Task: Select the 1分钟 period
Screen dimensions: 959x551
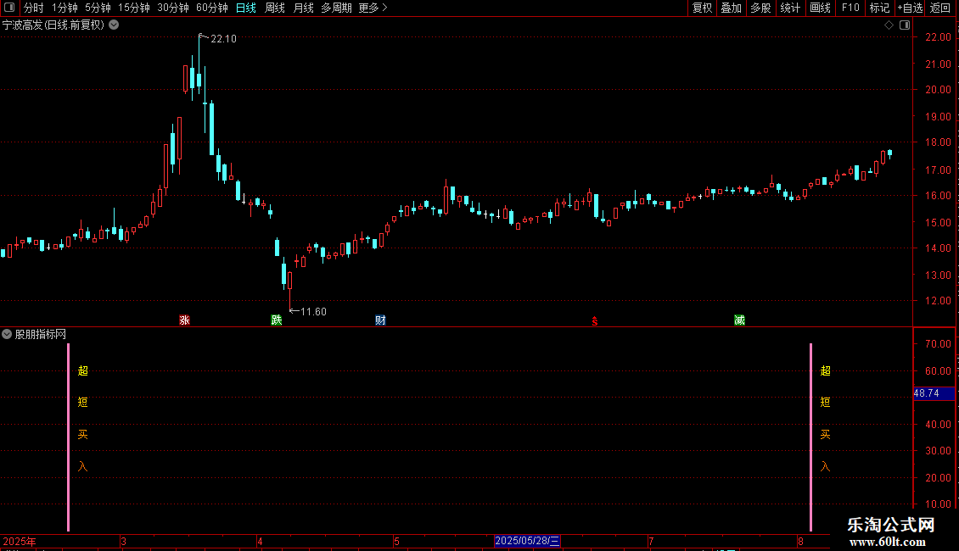Action: [64, 8]
